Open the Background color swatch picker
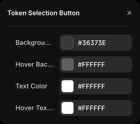 click(68, 43)
